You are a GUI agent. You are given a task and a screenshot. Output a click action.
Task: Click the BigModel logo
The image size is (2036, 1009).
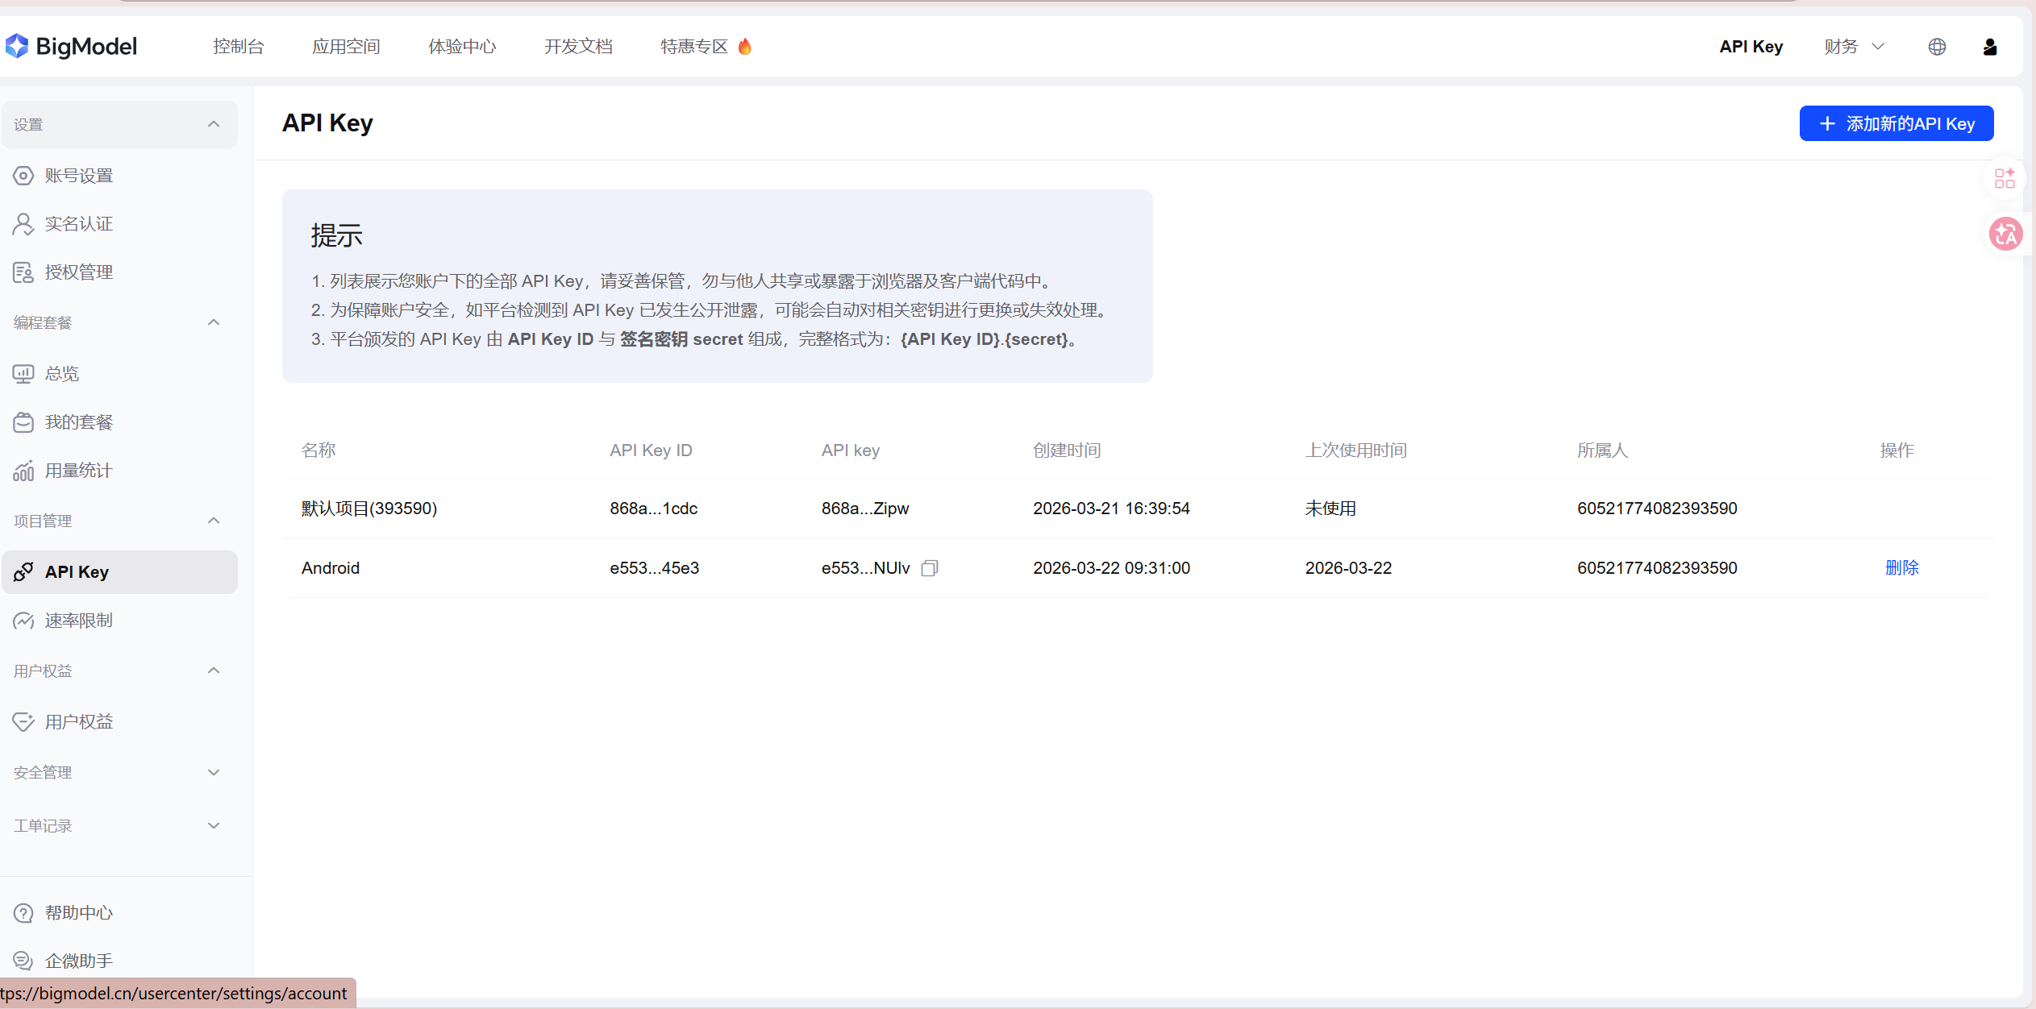[72, 47]
